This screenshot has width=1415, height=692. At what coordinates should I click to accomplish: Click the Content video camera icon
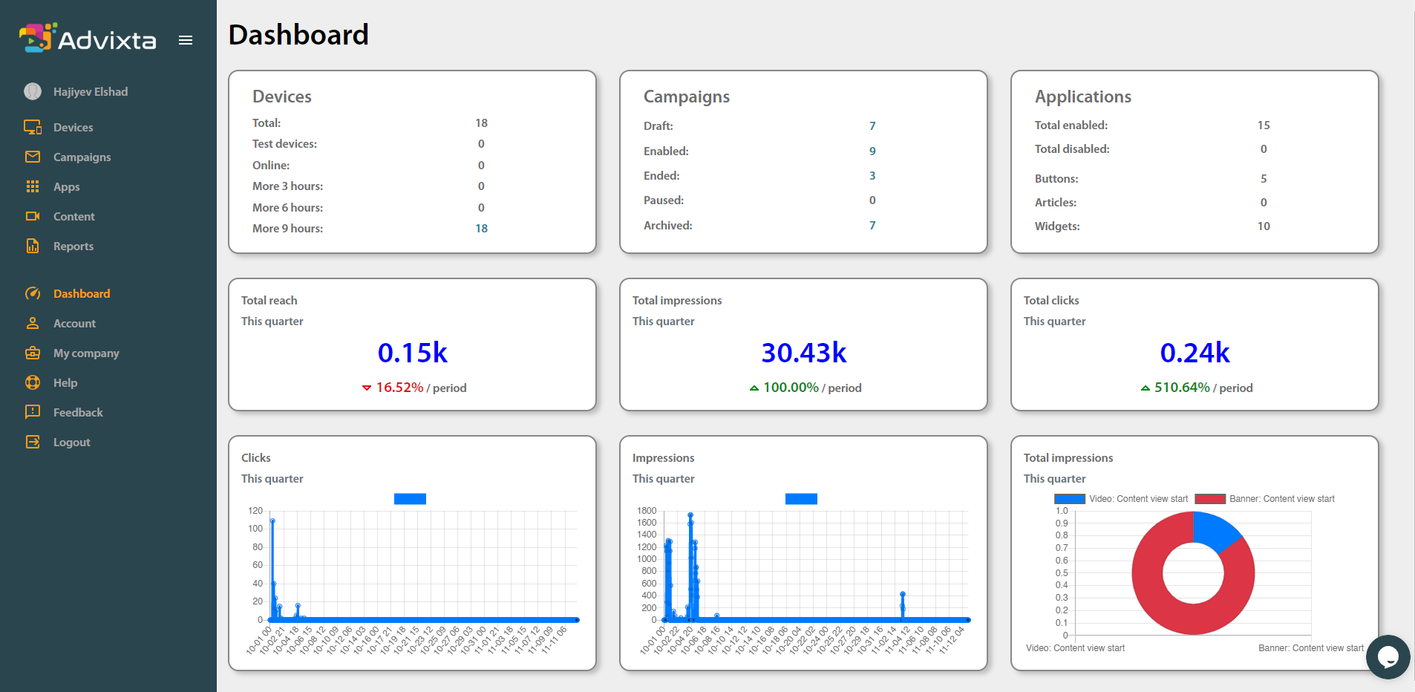pyautogui.click(x=33, y=216)
